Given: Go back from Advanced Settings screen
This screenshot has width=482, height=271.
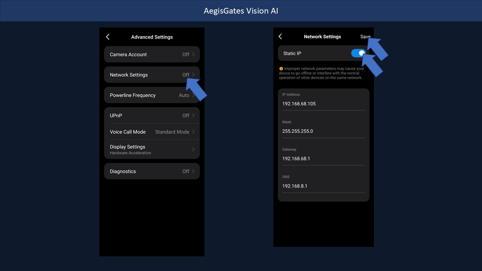Looking at the screenshot, I should point(108,37).
